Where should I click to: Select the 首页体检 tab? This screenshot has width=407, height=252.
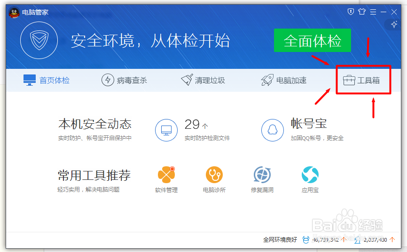pos(47,80)
